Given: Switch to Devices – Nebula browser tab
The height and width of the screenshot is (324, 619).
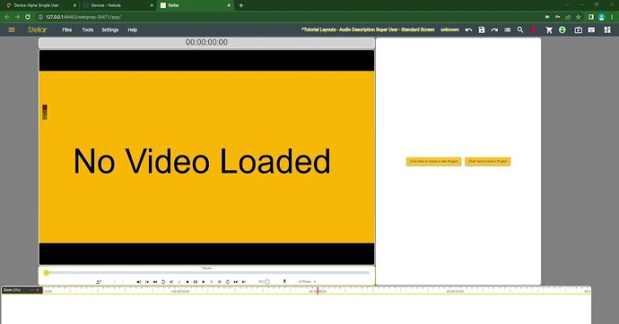Looking at the screenshot, I should (118, 5).
